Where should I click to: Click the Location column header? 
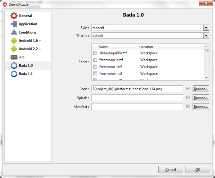pos(171,47)
